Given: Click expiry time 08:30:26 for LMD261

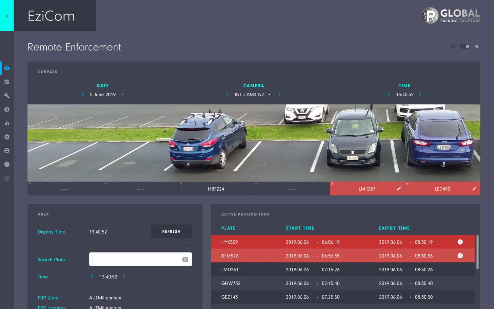Looking at the screenshot, I should 424,269.
